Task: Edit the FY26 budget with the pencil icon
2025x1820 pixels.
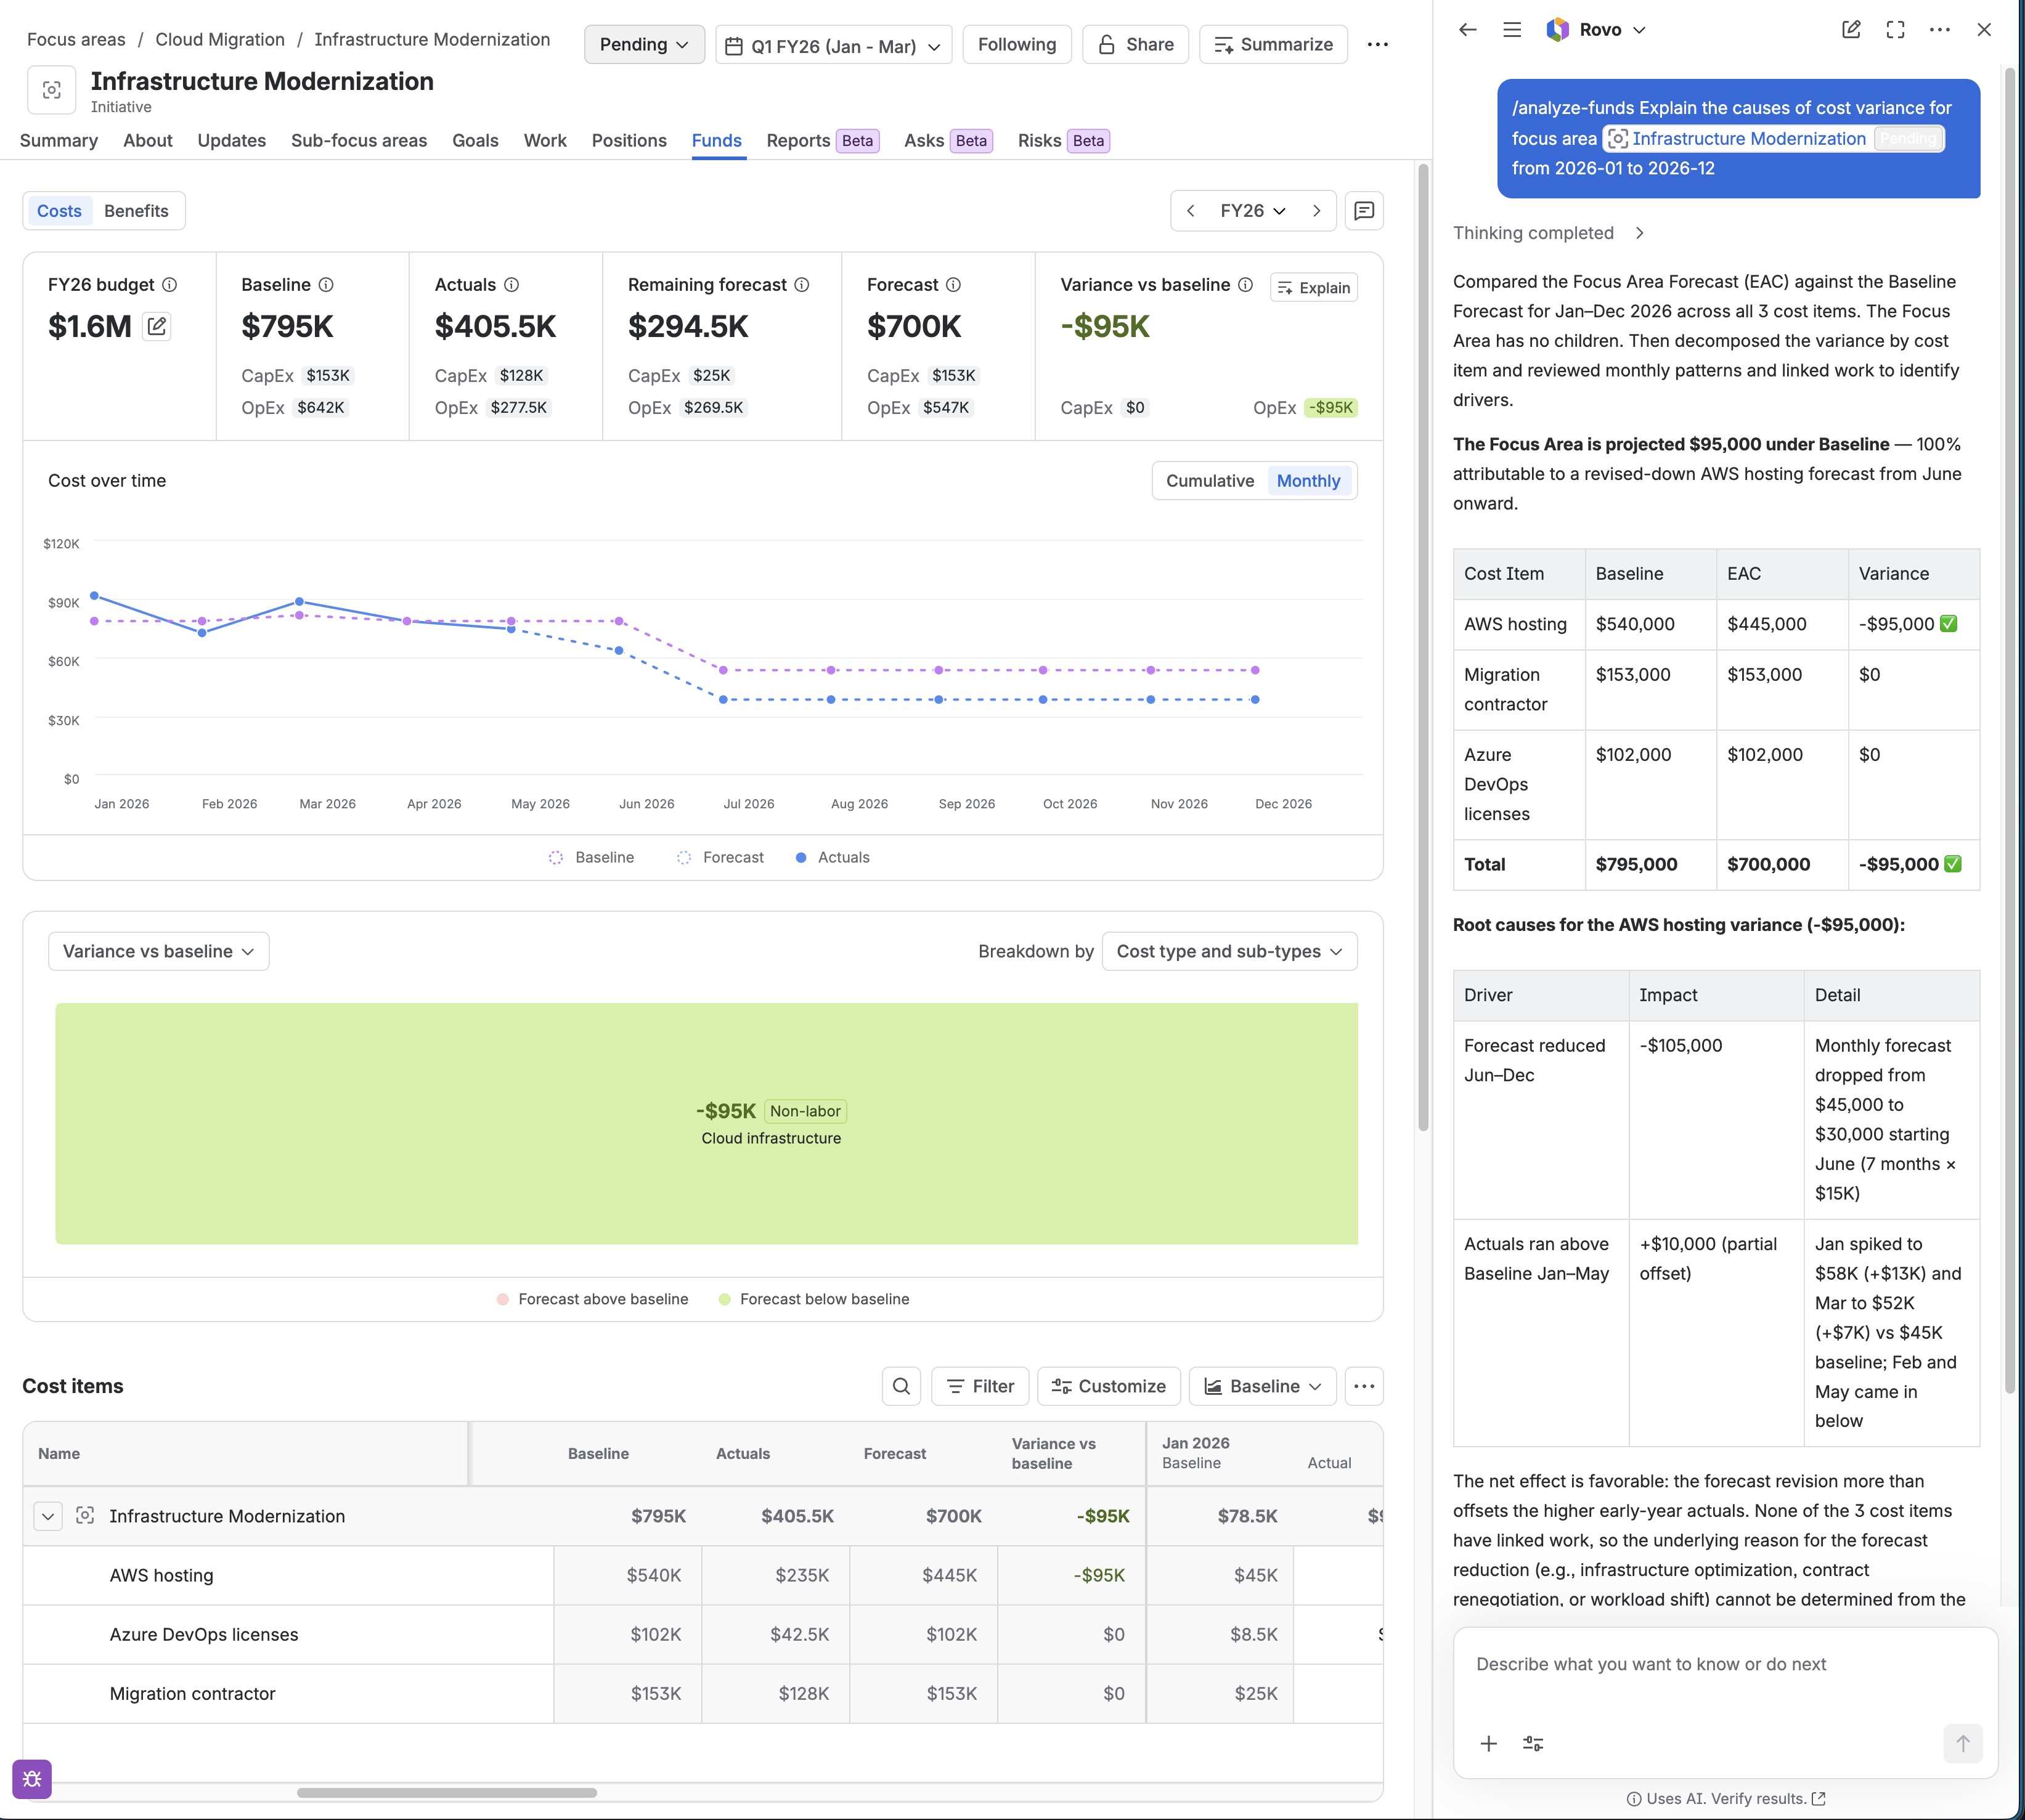Action: coord(157,326)
